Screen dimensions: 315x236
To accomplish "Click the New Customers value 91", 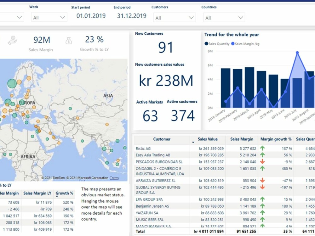I will (166, 48).
